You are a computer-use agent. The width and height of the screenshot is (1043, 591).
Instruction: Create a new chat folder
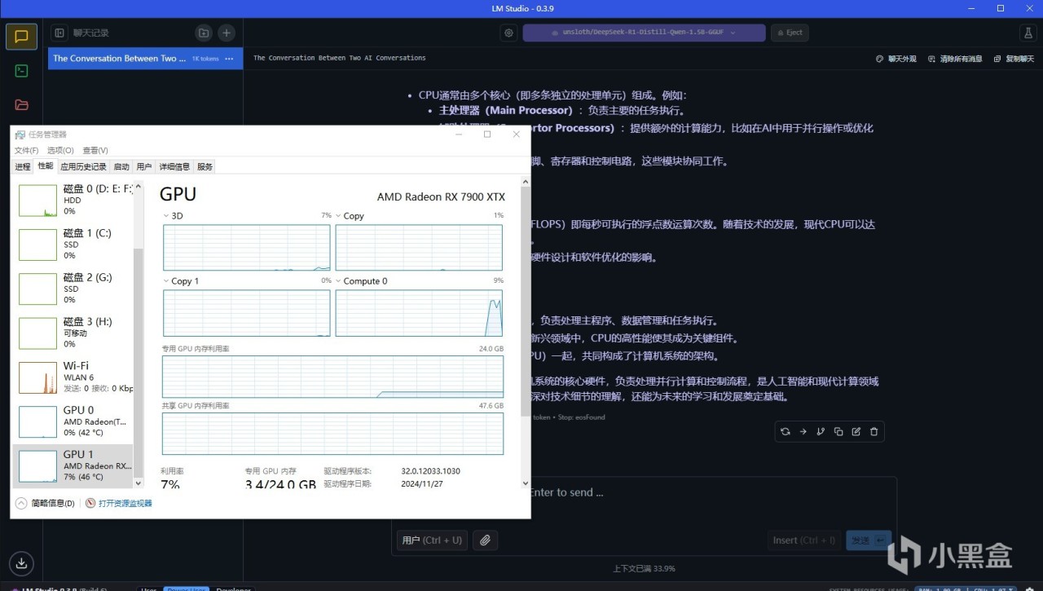click(204, 33)
